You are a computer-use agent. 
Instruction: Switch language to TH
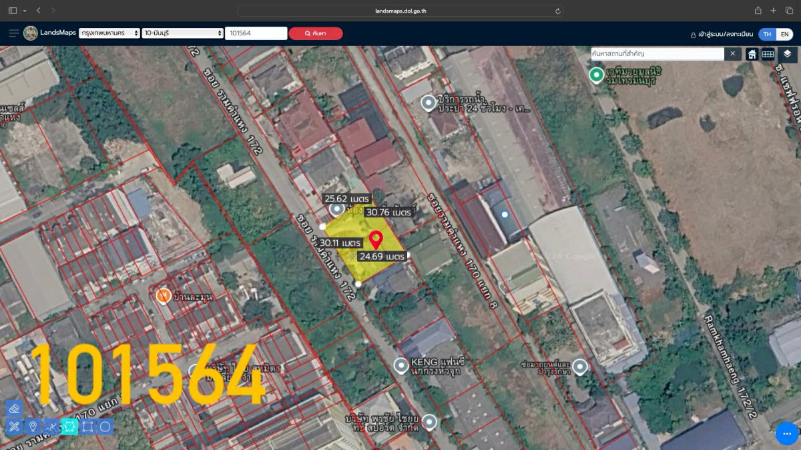767,34
